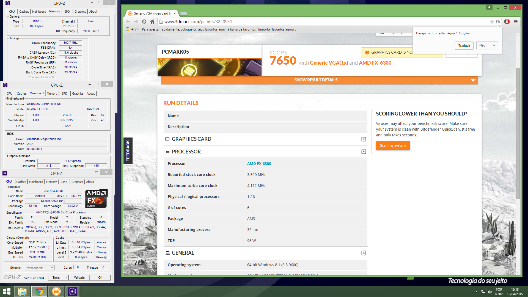Click the warning icon beside GRAPHICS CARD notice

[367, 53]
